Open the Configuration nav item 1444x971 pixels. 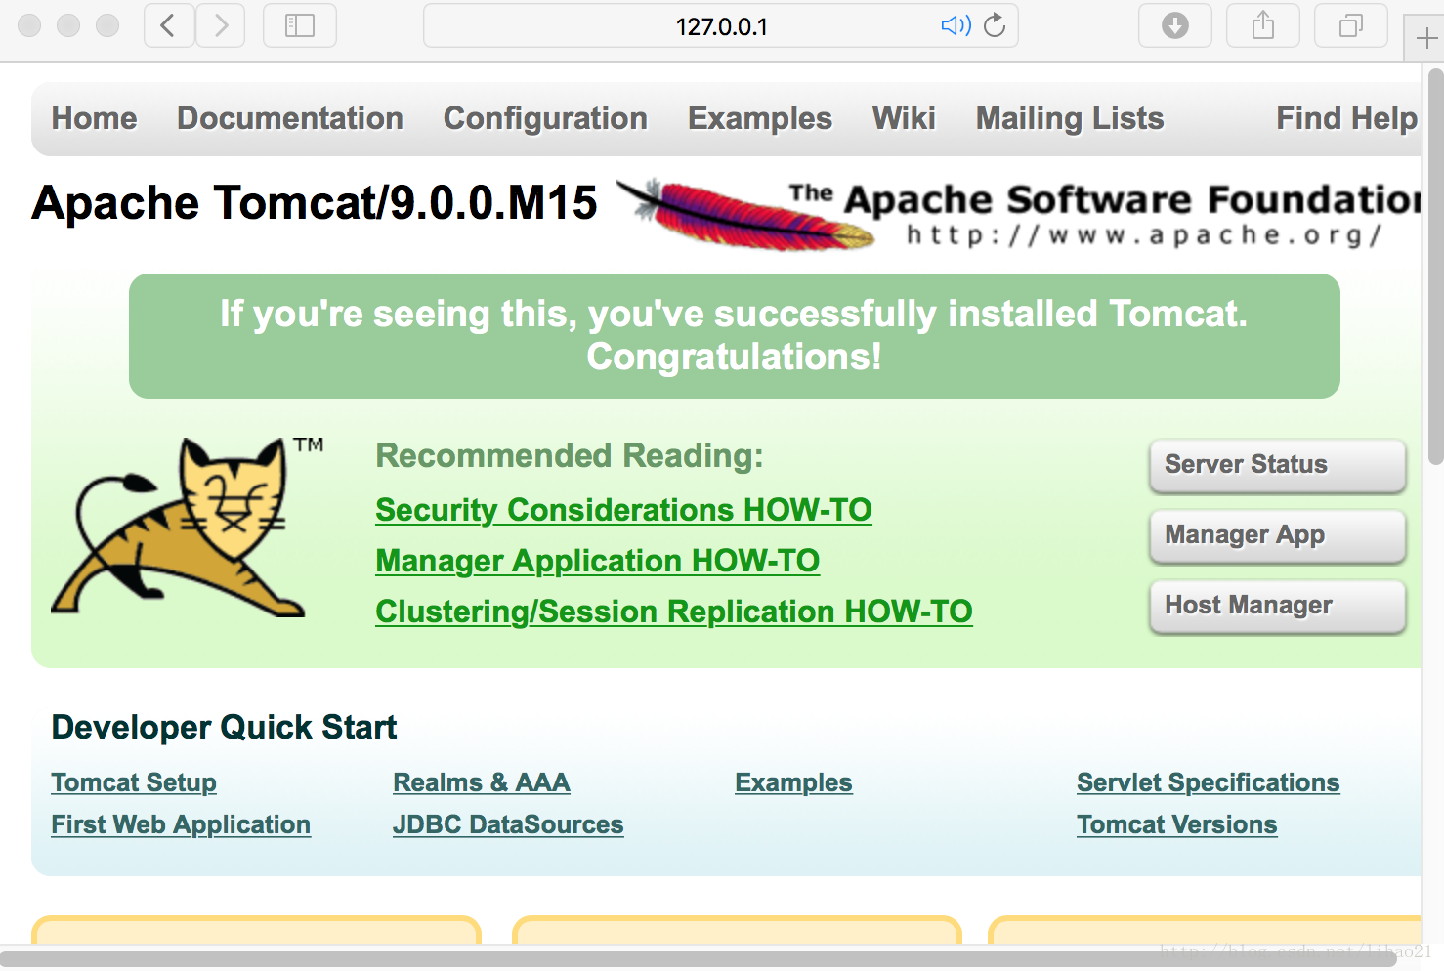[545, 118]
